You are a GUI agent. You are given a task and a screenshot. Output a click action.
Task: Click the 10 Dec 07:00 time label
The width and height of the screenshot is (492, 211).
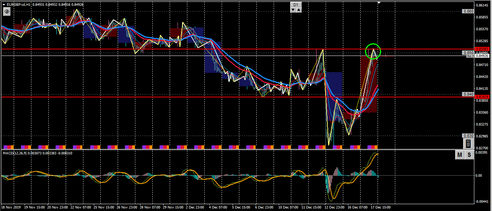[288, 208]
